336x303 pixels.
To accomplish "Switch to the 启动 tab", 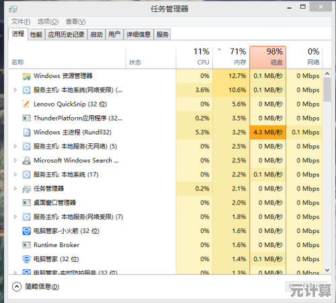I will (96, 34).
